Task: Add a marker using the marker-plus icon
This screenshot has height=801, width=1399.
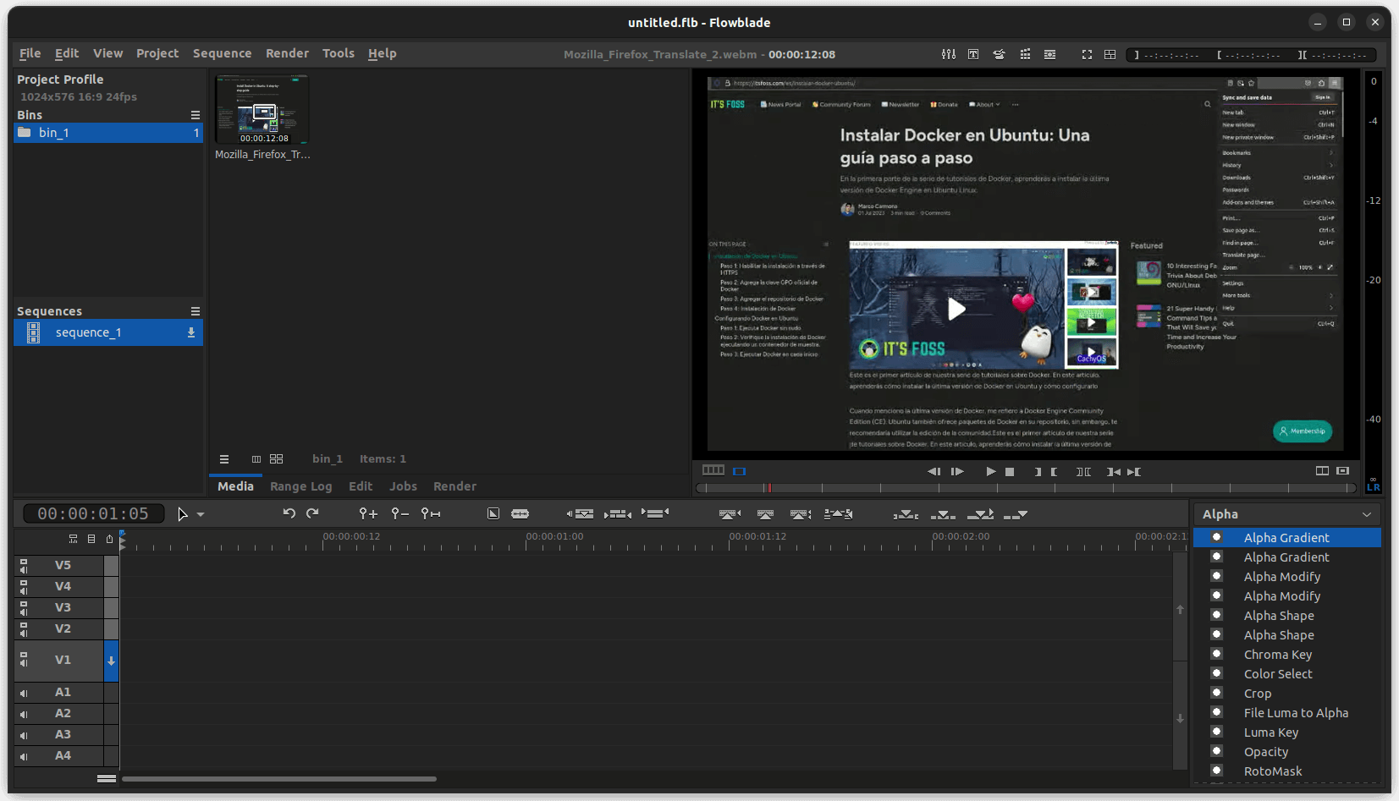Action: coord(366,513)
